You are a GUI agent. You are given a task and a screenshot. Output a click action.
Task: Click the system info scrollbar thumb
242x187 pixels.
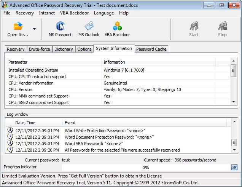coord(233,70)
